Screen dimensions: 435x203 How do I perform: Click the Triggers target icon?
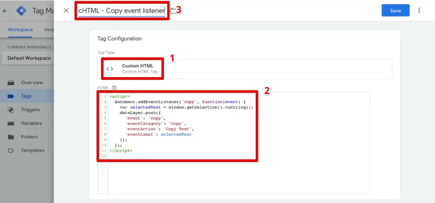click(11, 110)
